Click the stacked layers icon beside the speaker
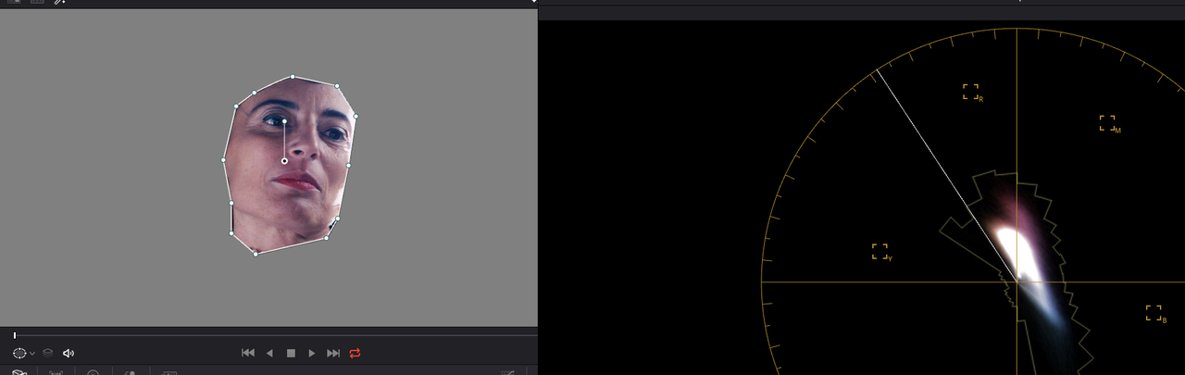 [x=48, y=353]
